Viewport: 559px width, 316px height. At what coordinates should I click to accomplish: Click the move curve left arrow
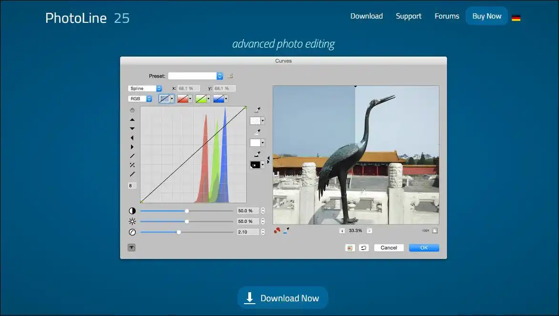point(132,138)
